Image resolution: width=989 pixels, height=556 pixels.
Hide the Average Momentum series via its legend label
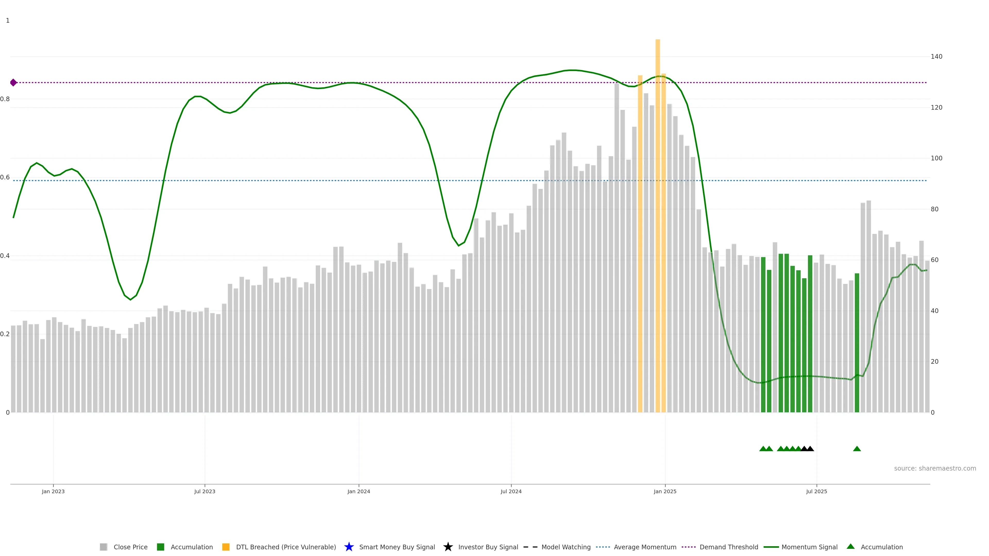tap(645, 547)
